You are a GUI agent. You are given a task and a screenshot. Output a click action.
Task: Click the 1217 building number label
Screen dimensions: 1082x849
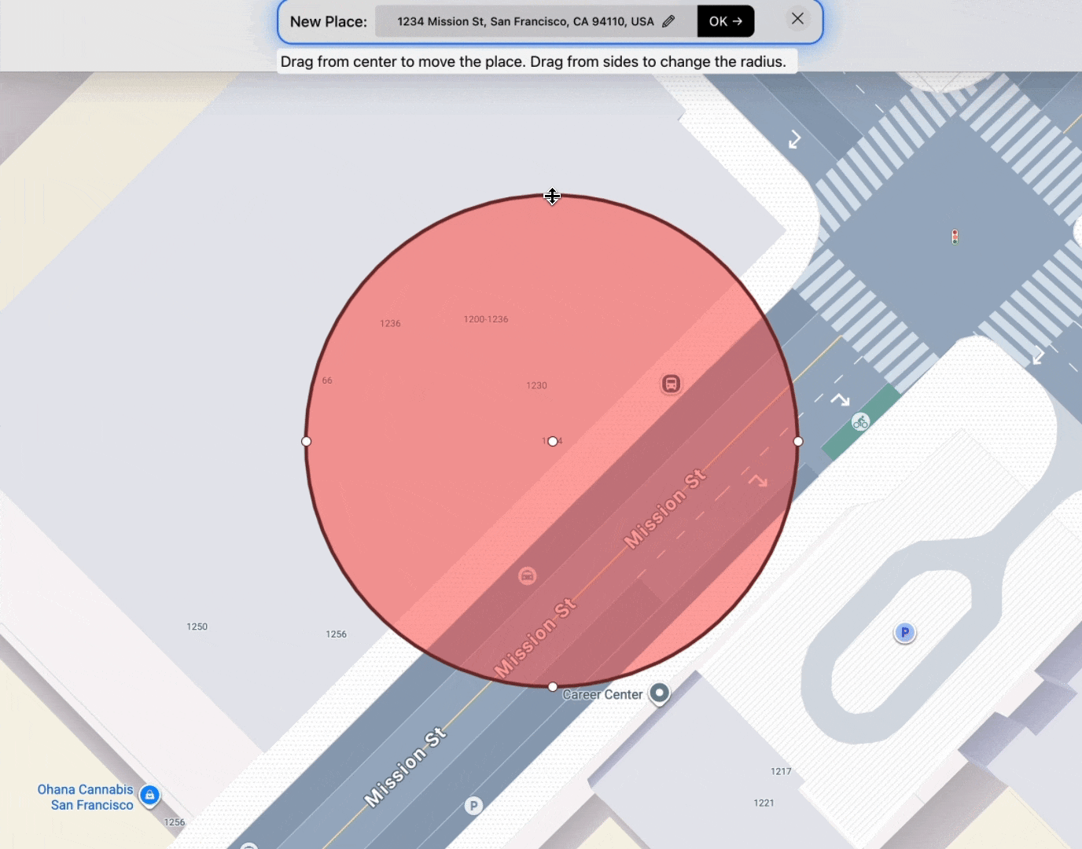click(x=781, y=771)
